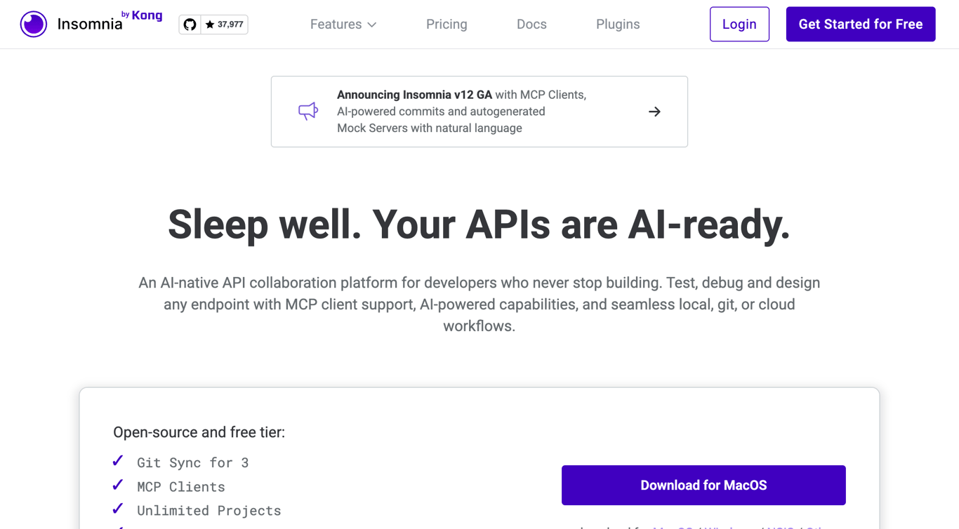The height and width of the screenshot is (529, 959).
Task: Expand the Features dropdown menu
Action: click(x=343, y=24)
